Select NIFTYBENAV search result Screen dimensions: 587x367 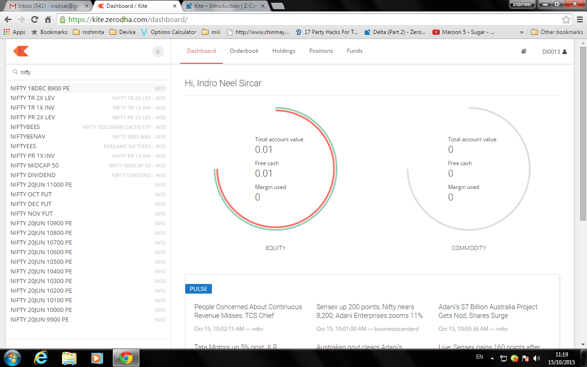click(x=88, y=136)
